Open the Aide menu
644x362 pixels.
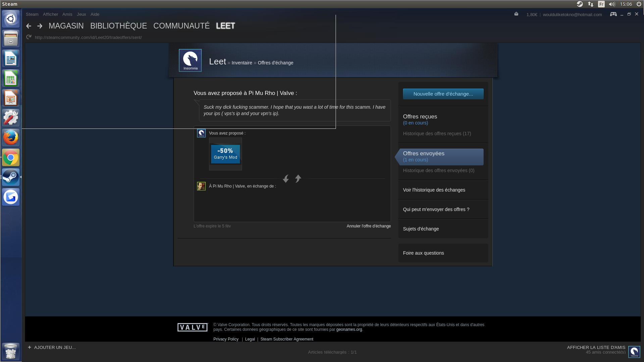95,14
